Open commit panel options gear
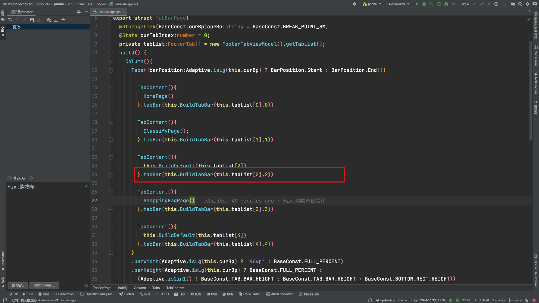This screenshot has width=539, height=303. [79, 12]
